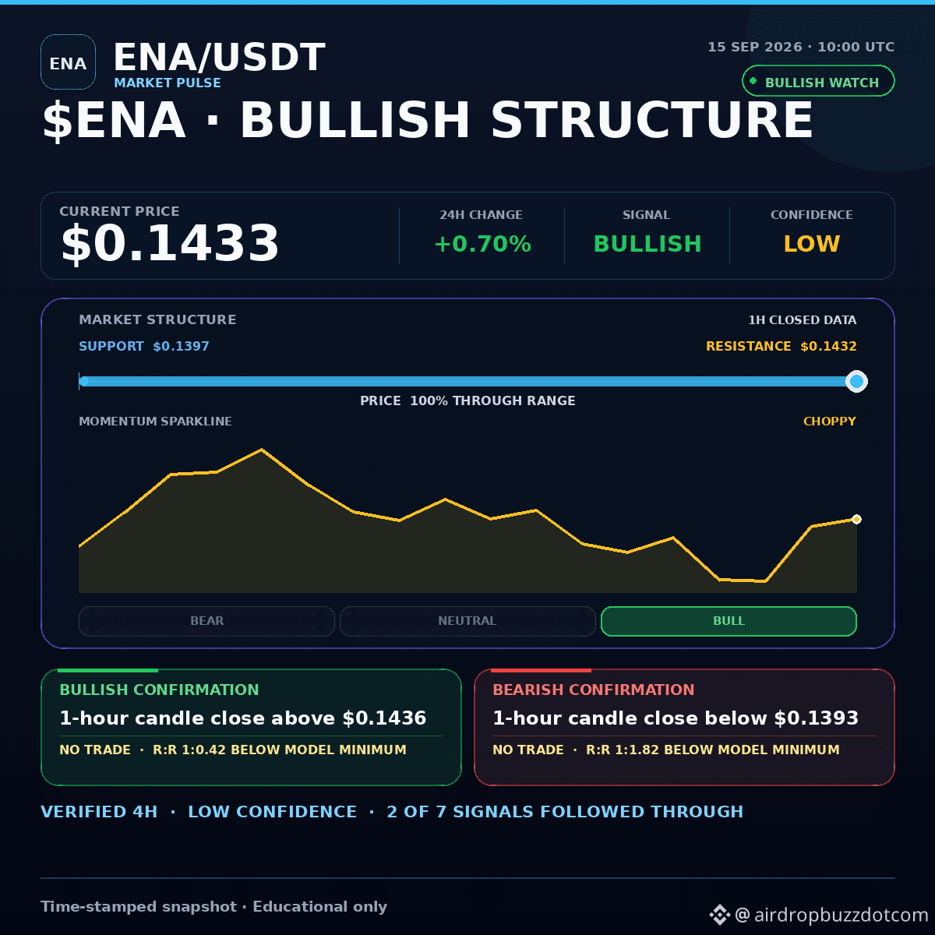Screen dimensions: 935x935
Task: Click the ENA token logo badge
Action: 68,62
